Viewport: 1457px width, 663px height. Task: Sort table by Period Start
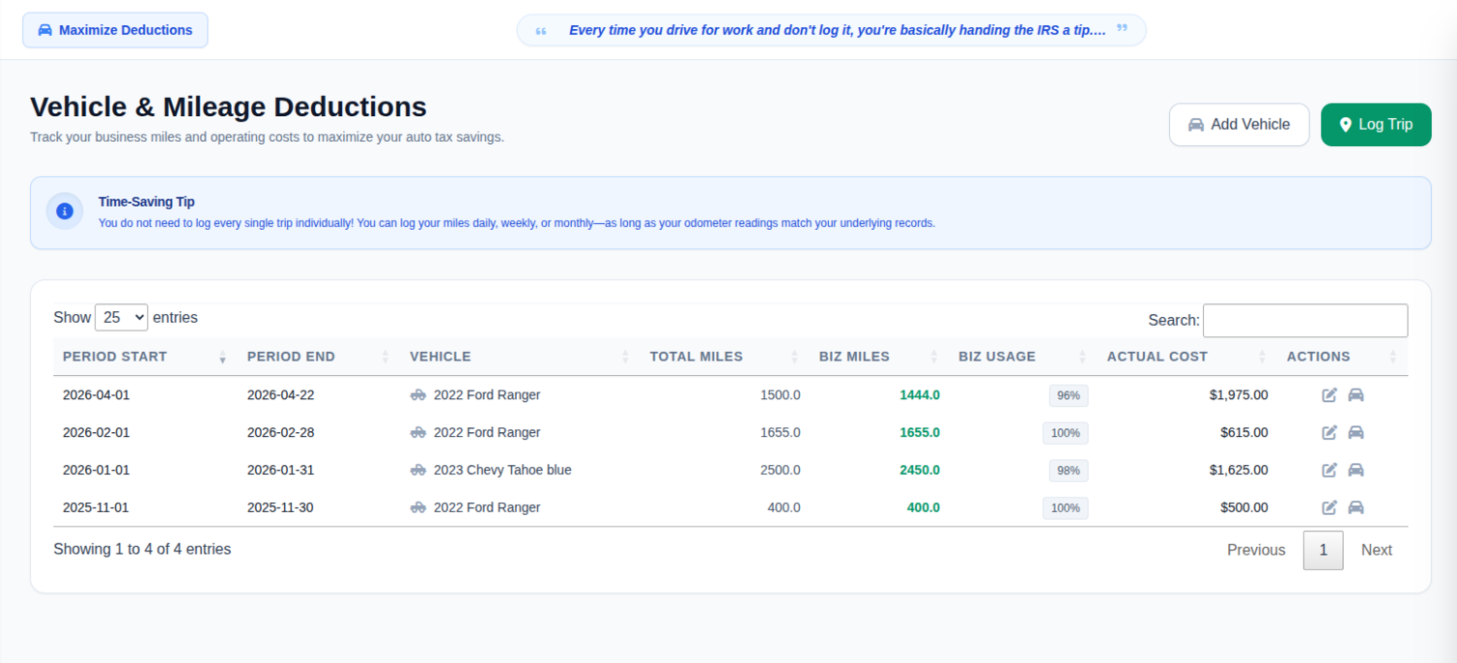(145, 357)
